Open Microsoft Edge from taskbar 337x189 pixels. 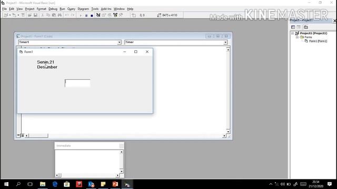(55, 184)
